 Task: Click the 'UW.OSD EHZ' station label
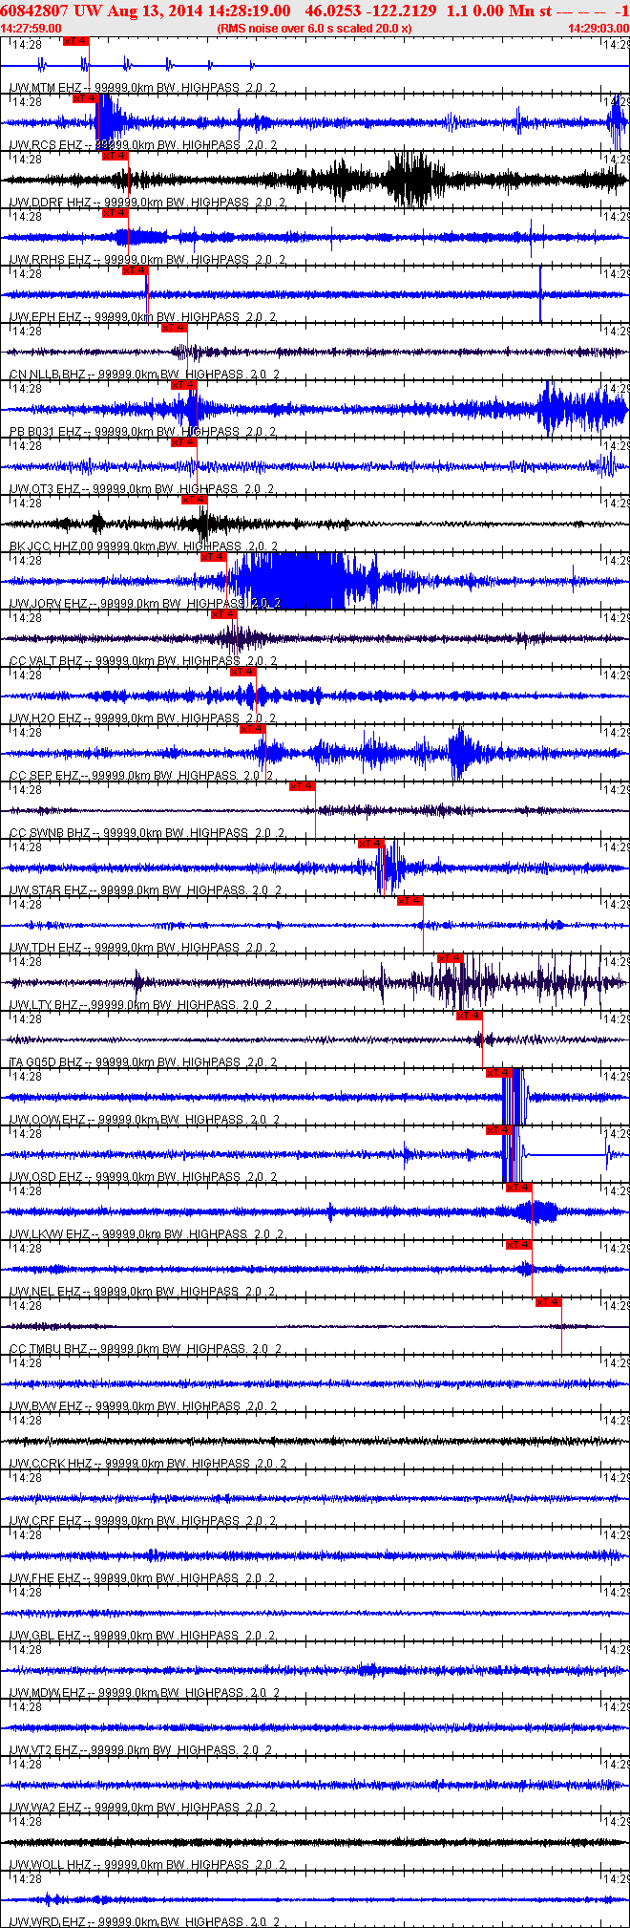coord(46,1176)
